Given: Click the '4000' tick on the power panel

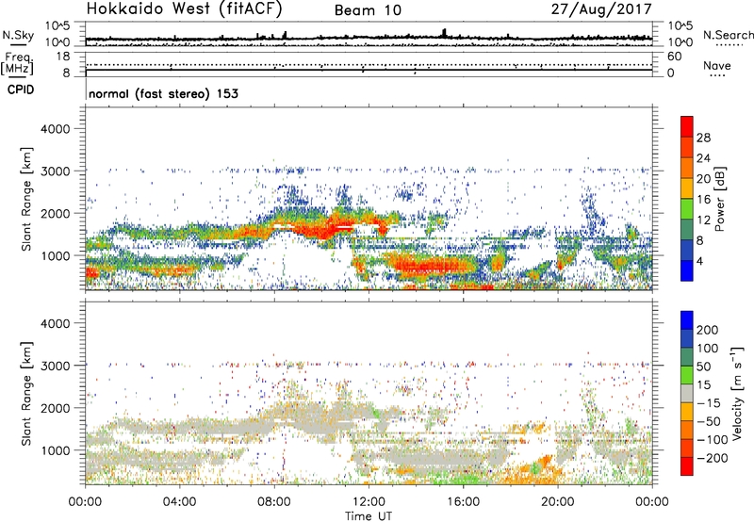Looking at the screenshot, I should [55, 129].
